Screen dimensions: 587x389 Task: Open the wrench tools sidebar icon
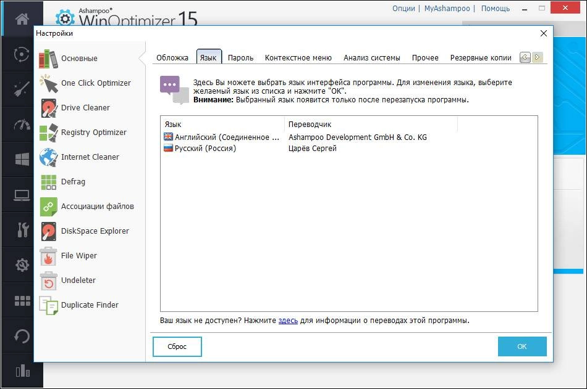click(x=22, y=230)
